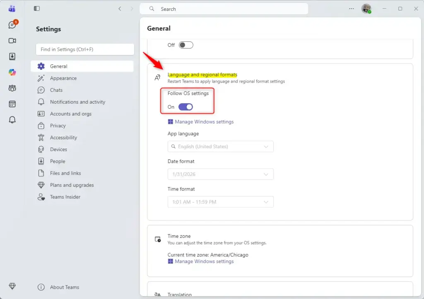Open the Appearance settings section
This screenshot has width=424, height=299.
pyautogui.click(x=82, y=78)
